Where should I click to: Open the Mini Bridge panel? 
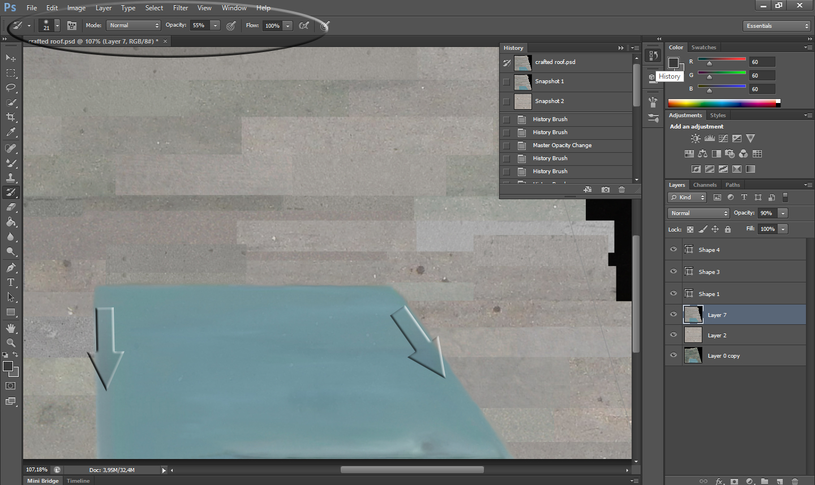pyautogui.click(x=43, y=481)
